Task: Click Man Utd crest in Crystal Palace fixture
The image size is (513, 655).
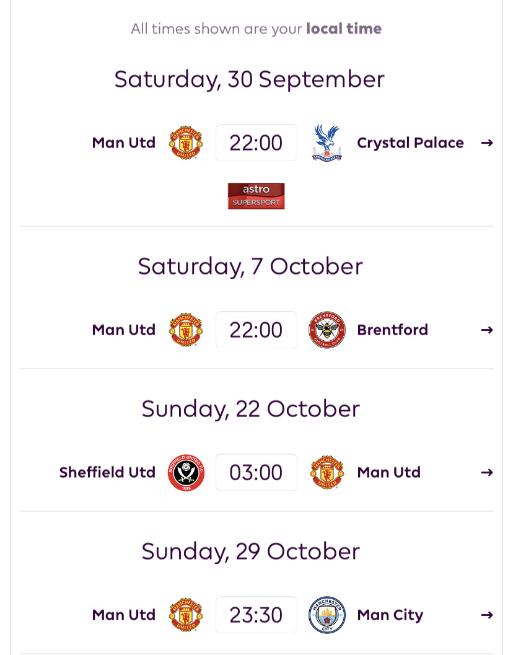Action: click(186, 143)
